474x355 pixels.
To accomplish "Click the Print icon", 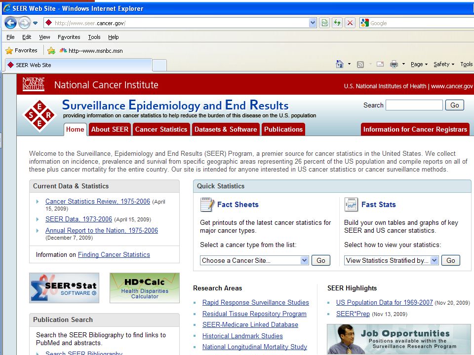I will point(394,64).
